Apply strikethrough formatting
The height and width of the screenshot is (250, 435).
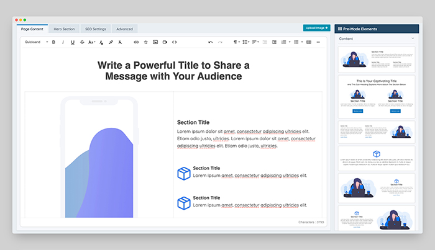82,42
